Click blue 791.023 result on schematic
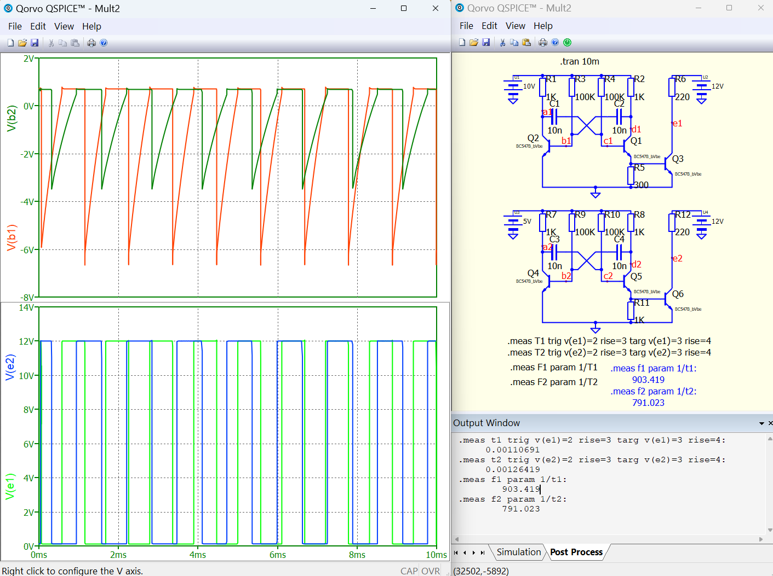This screenshot has height=576, width=773. click(x=648, y=403)
